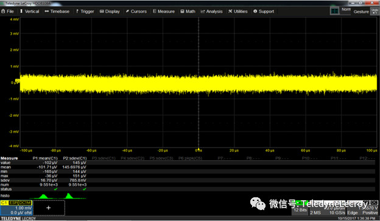Viewport: 380px width, 221px height.
Task: Open the Trigger menu
Action: pos(85,12)
